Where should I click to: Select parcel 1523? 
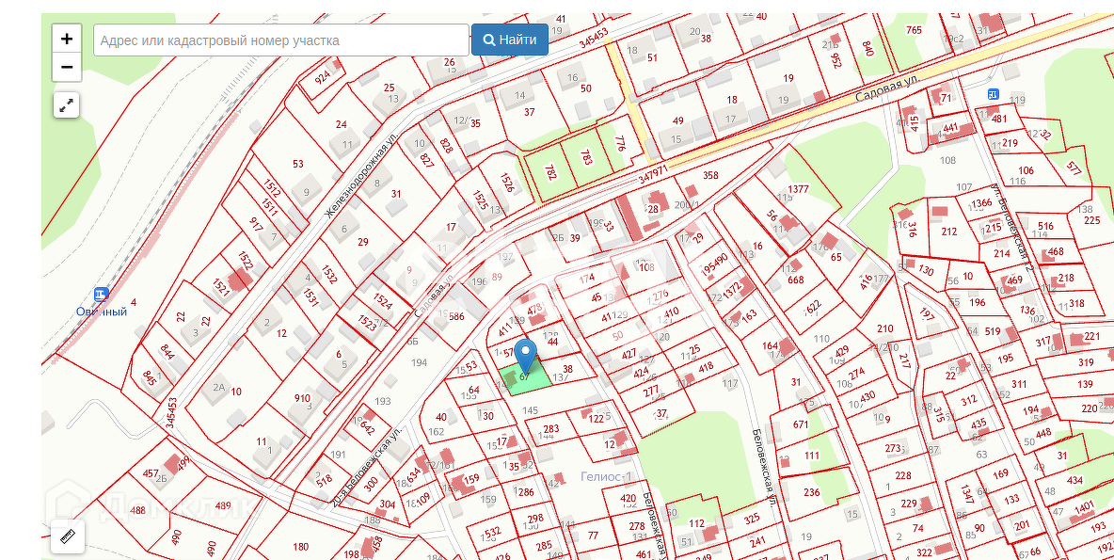367,323
